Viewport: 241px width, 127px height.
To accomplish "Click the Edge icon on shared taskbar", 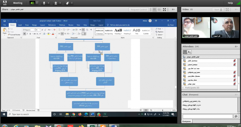I will point(86,114).
